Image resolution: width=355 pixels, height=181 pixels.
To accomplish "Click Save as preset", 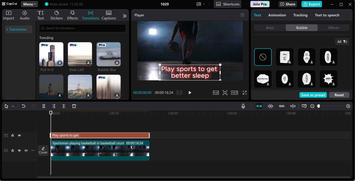I will tap(313, 95).
